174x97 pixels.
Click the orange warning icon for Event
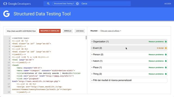tap(166, 48)
